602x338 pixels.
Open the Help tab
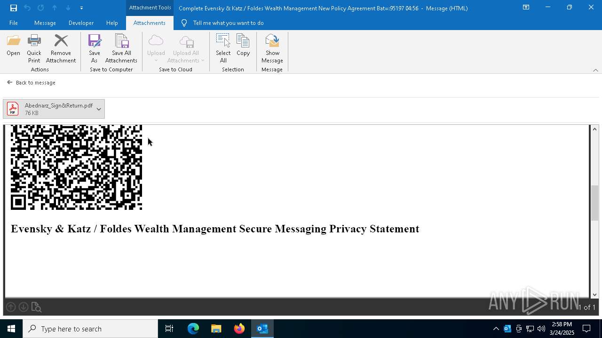tap(112, 23)
